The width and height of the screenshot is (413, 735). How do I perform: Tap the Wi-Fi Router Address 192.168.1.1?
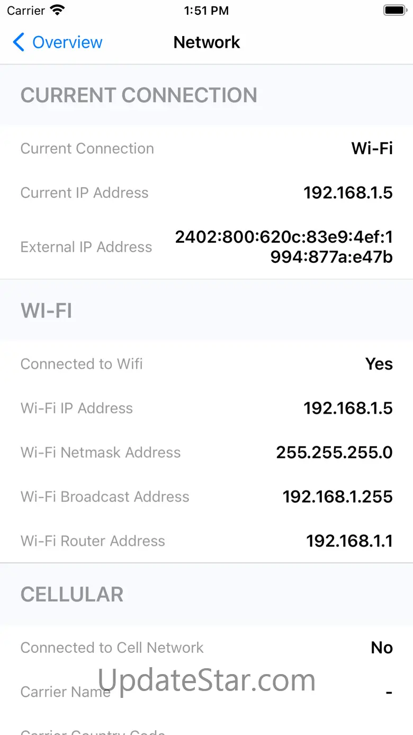349,541
